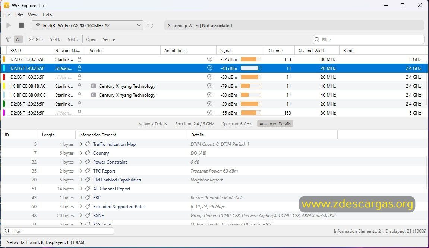The width and height of the screenshot is (429, 248).
Task: Click the lock icon for D2:E6:F1:50:26:5F
Action: click(79, 113)
